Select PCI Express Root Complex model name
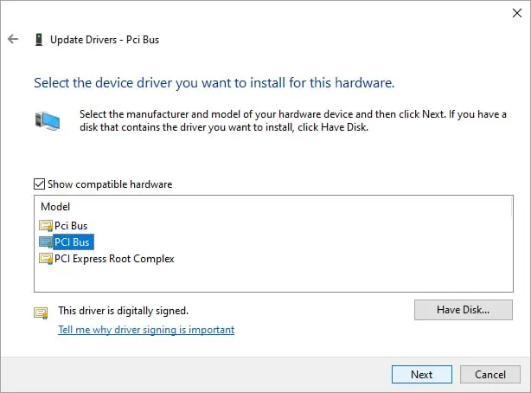 point(114,259)
